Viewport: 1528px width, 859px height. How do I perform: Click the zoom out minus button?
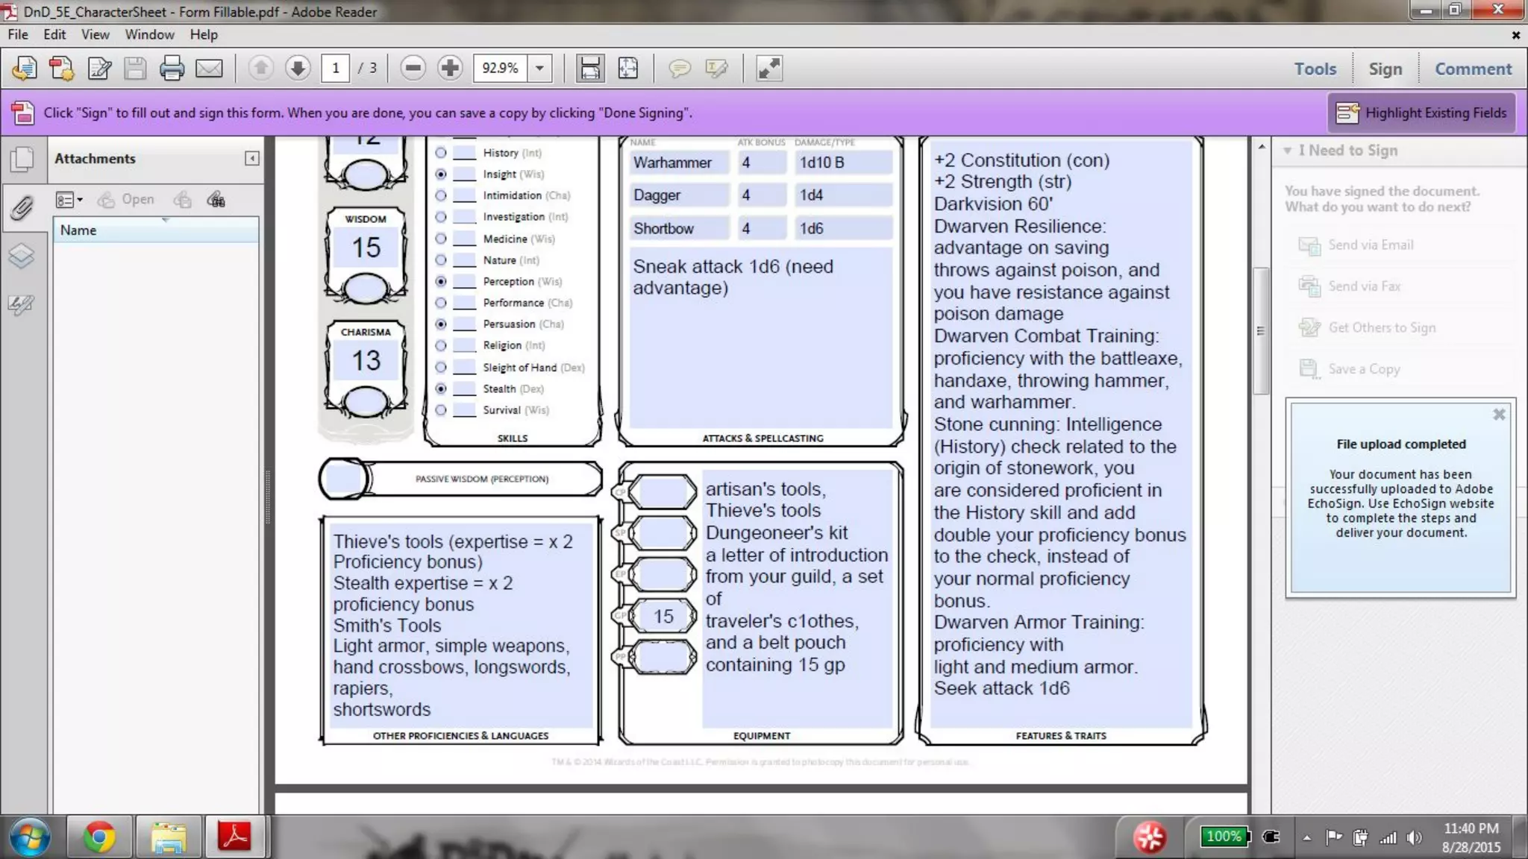click(413, 69)
